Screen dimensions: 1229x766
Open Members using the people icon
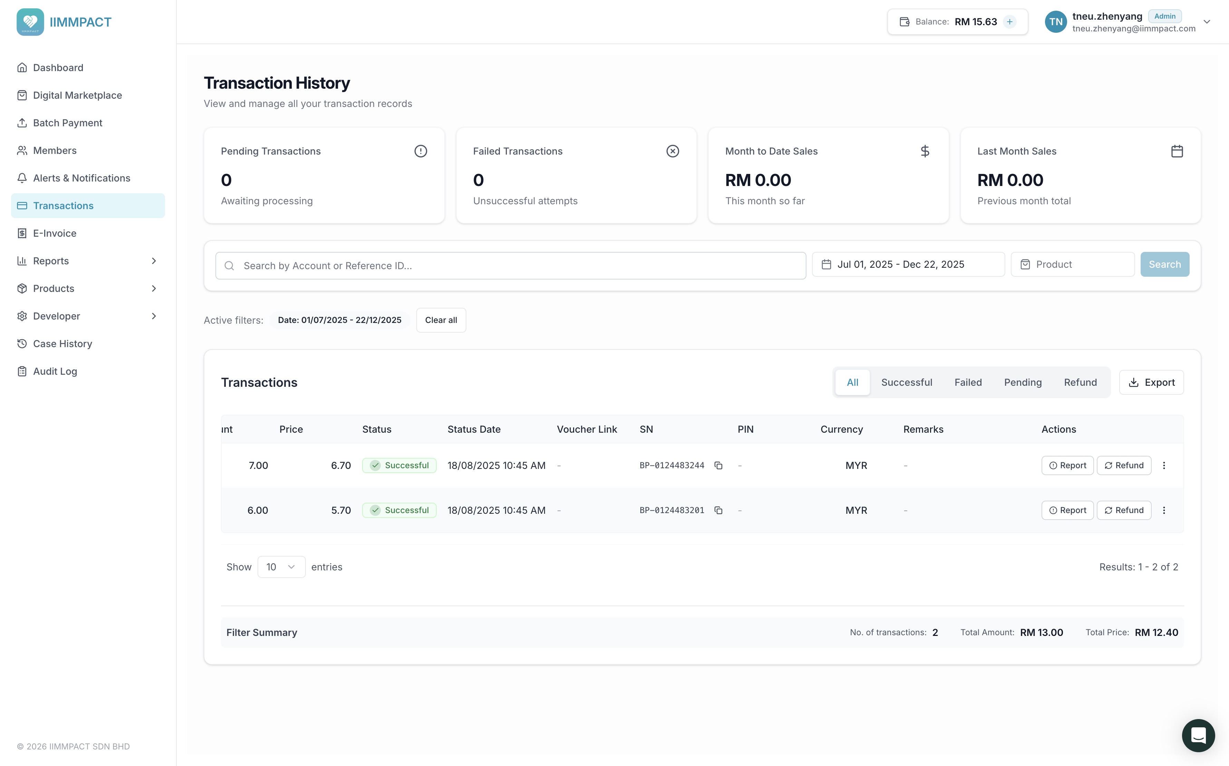click(22, 150)
